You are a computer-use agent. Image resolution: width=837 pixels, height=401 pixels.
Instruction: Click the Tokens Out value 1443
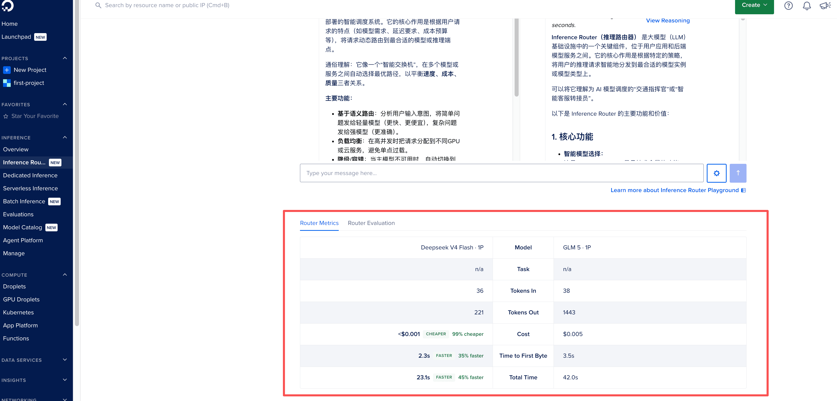pyautogui.click(x=569, y=312)
